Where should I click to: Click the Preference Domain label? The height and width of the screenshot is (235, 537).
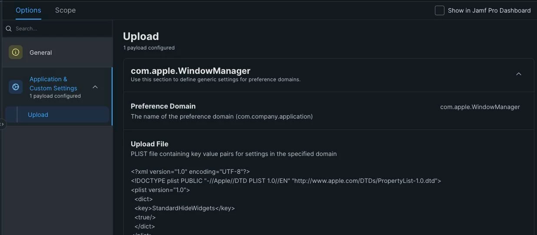point(163,106)
